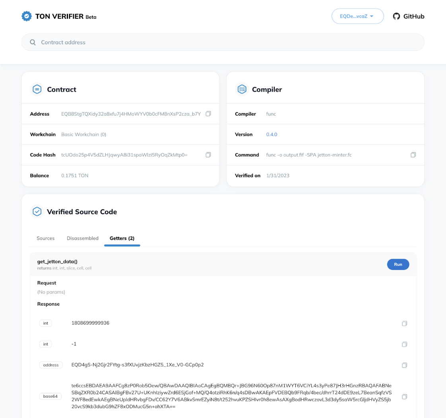Click the Compiler panel hexagon icon

(242, 90)
